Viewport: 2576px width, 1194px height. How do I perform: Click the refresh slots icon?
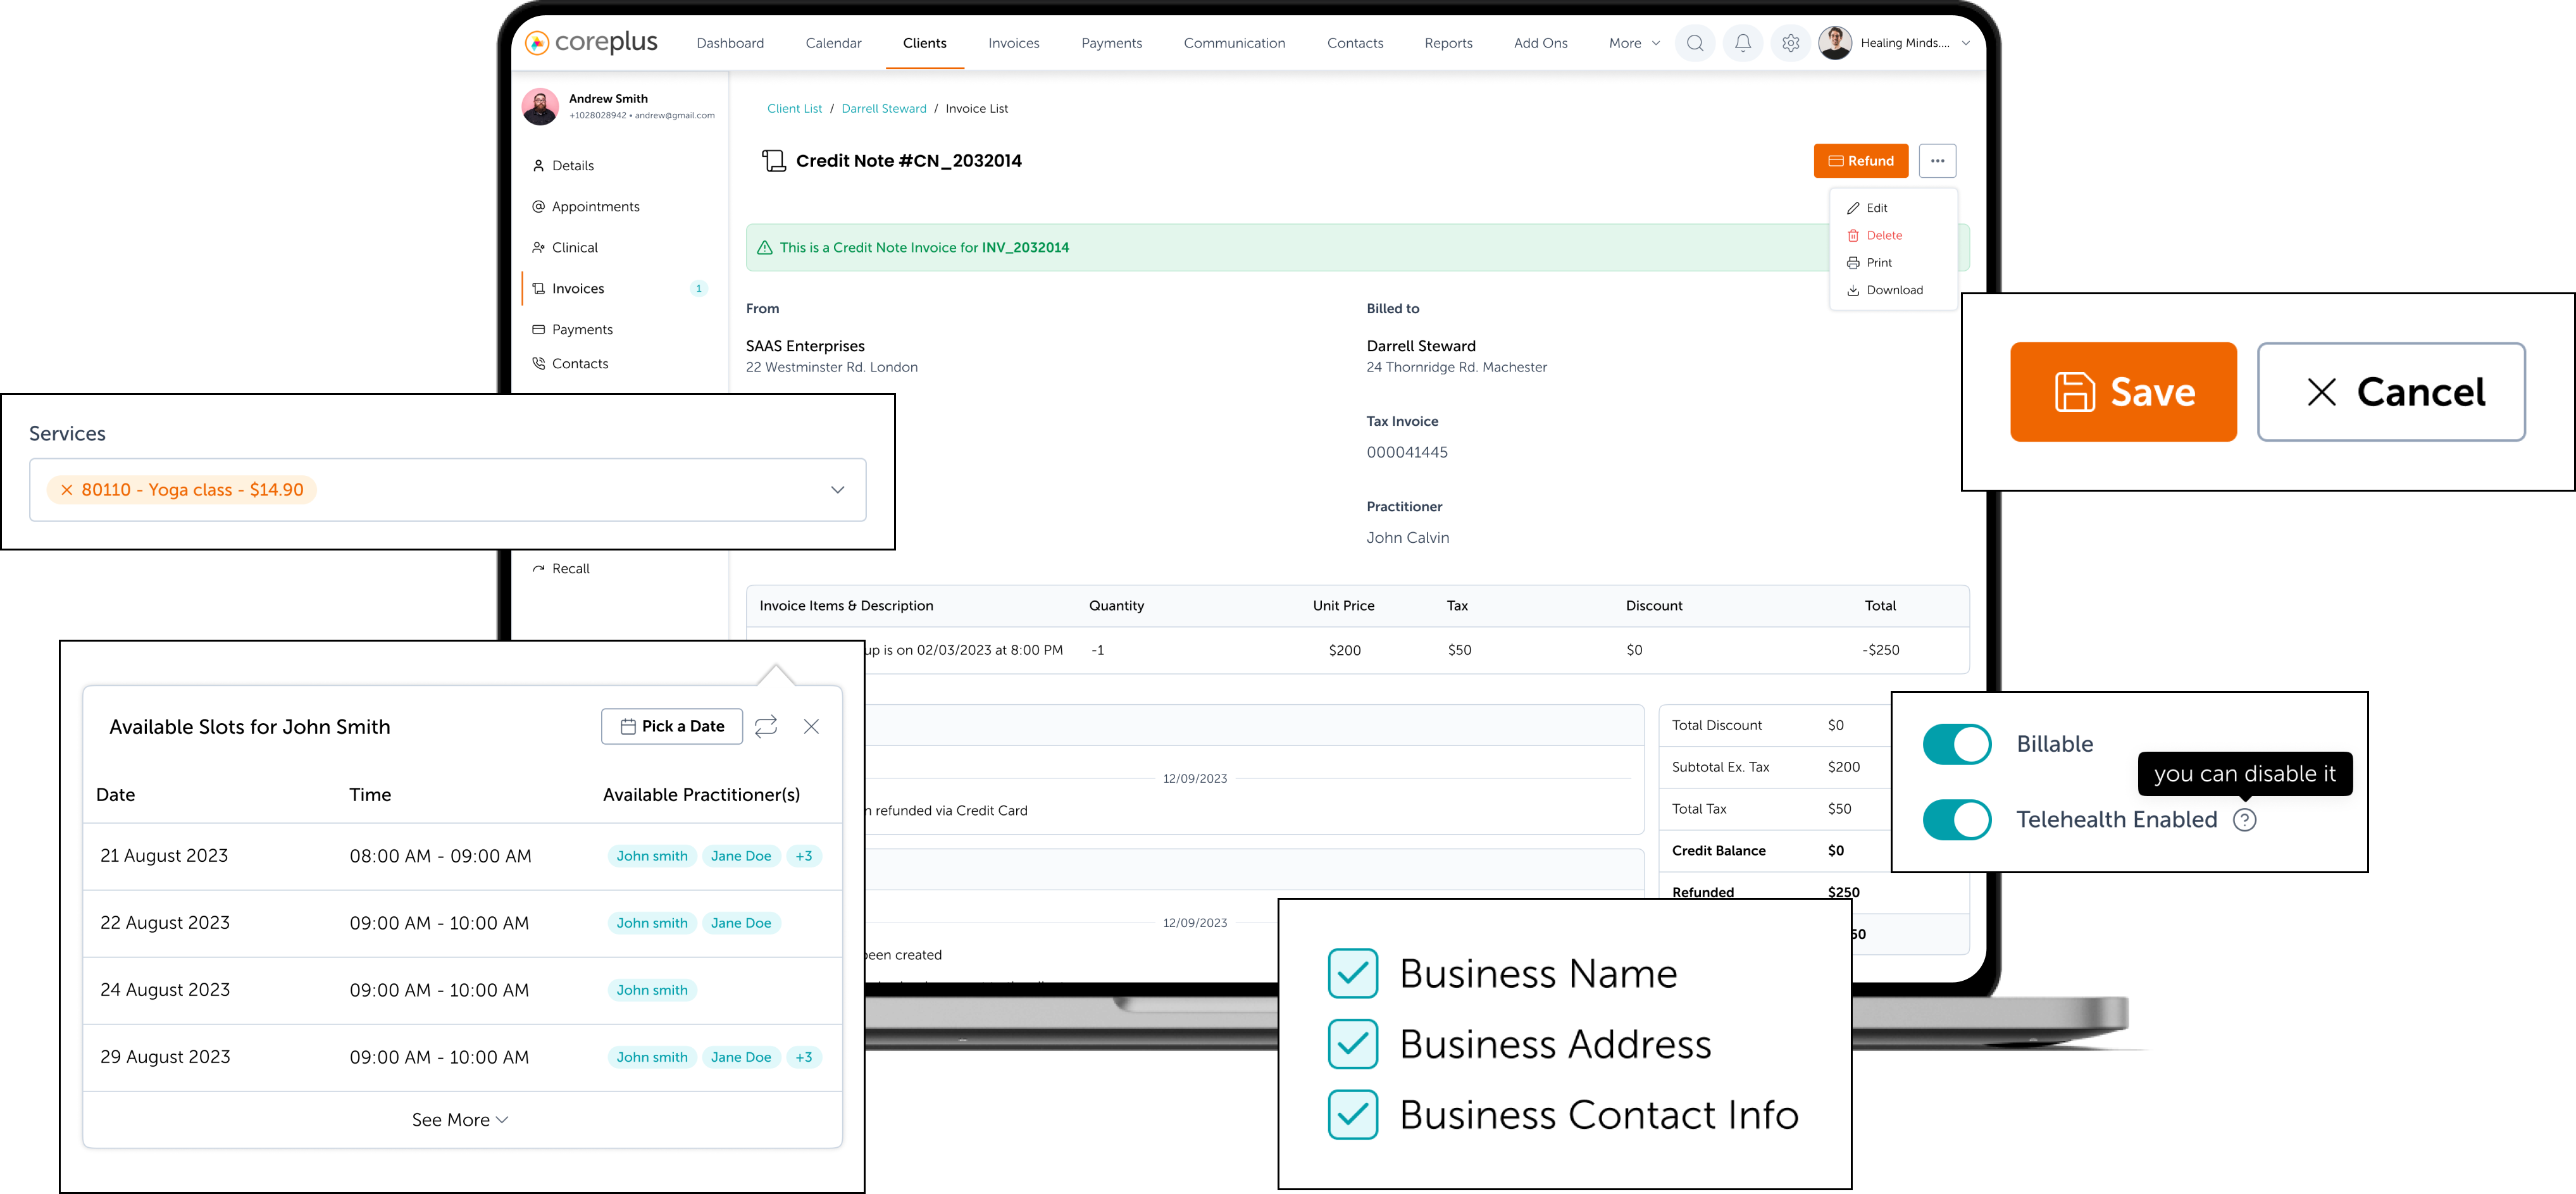coord(766,727)
